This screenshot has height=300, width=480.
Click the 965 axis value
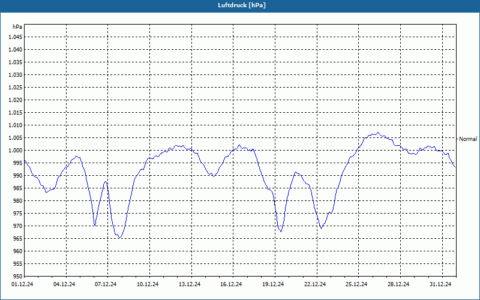(18, 238)
